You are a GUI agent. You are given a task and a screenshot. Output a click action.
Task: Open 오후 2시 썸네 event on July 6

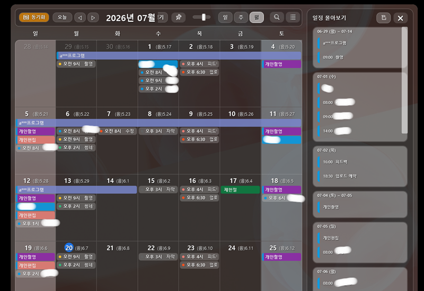[x=76, y=148]
